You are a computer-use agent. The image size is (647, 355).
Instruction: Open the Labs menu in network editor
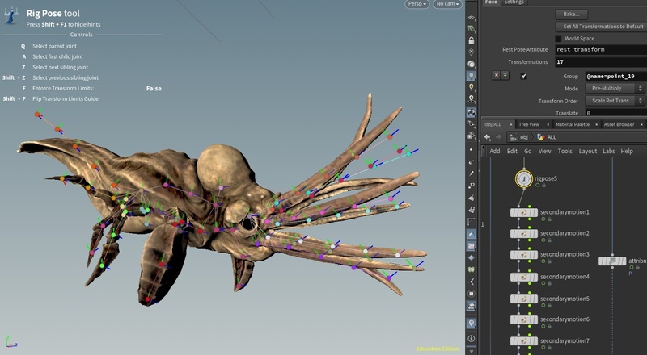[608, 151]
